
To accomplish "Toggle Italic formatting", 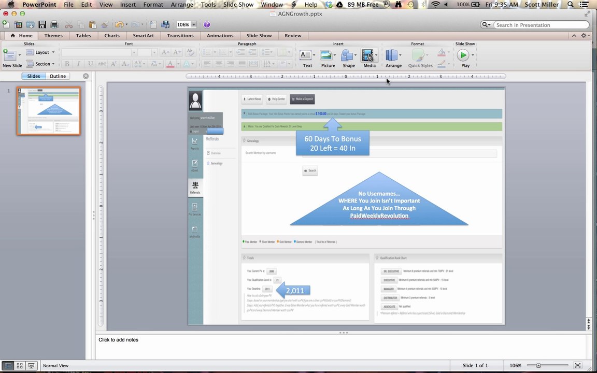I will (x=78, y=64).
